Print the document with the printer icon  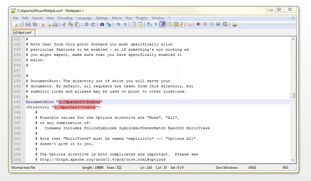pos(55,24)
